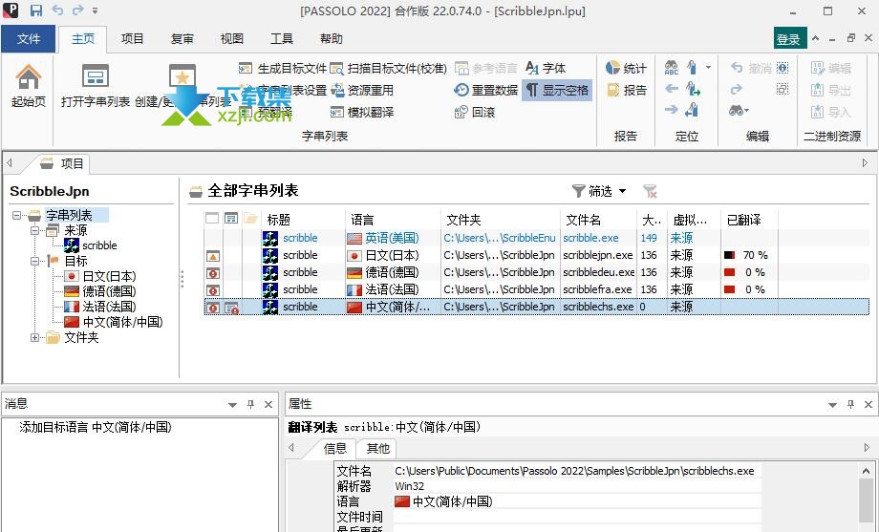Image resolution: width=879 pixels, height=532 pixels.
Task: Click the binoculars search dropdown in 编辑 group
Action: [739, 111]
